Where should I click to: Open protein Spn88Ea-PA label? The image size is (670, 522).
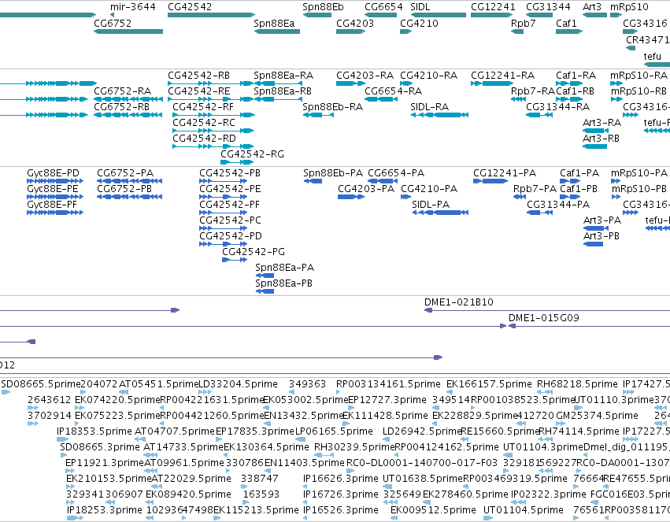(x=284, y=268)
